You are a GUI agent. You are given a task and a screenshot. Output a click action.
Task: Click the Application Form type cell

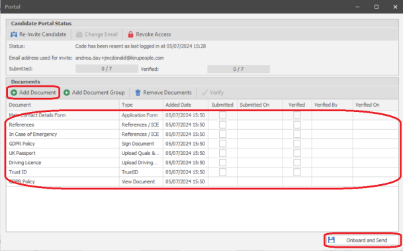(141, 115)
